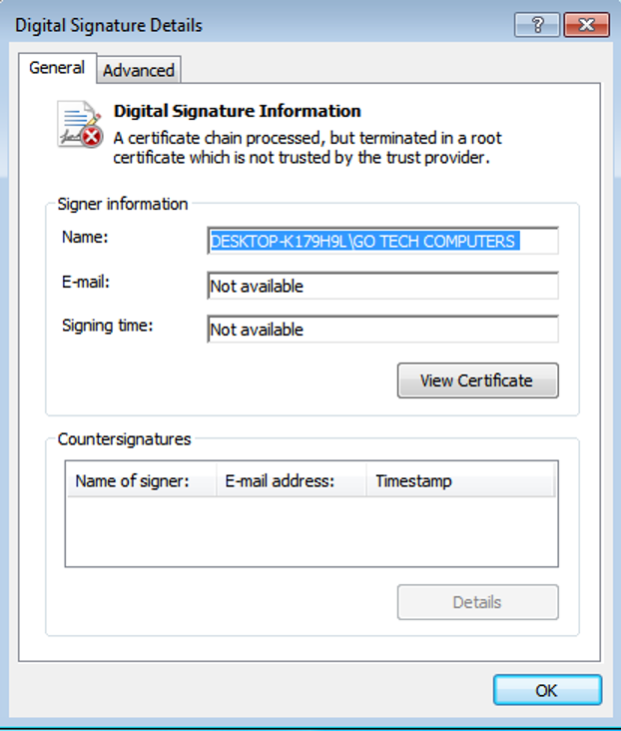
Task: Focus the E-mail field showing Not available
Action: pos(382,286)
